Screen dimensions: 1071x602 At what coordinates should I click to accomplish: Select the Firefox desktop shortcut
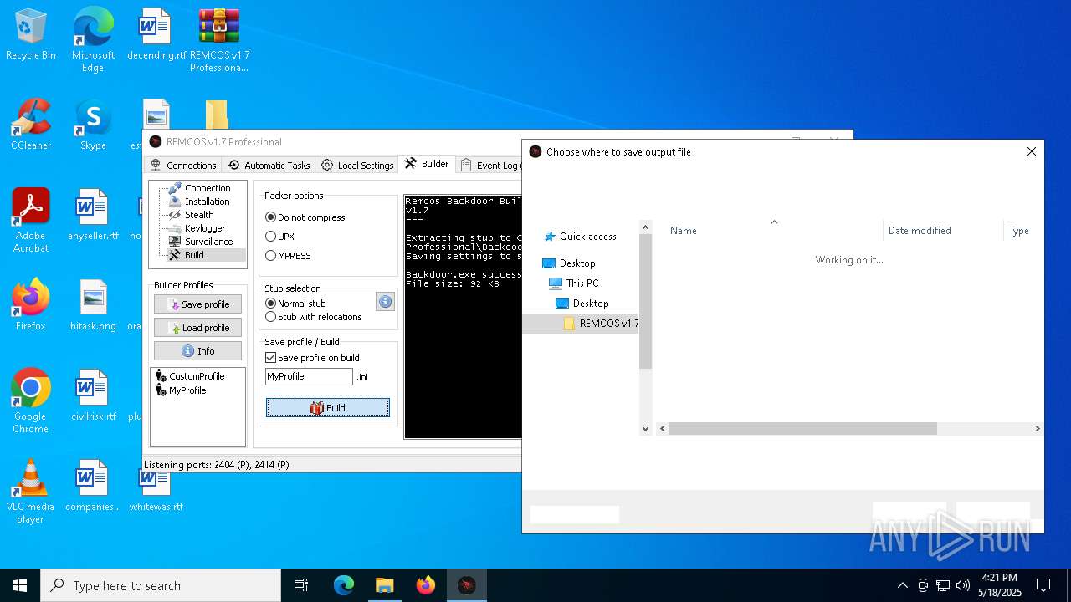click(x=31, y=305)
